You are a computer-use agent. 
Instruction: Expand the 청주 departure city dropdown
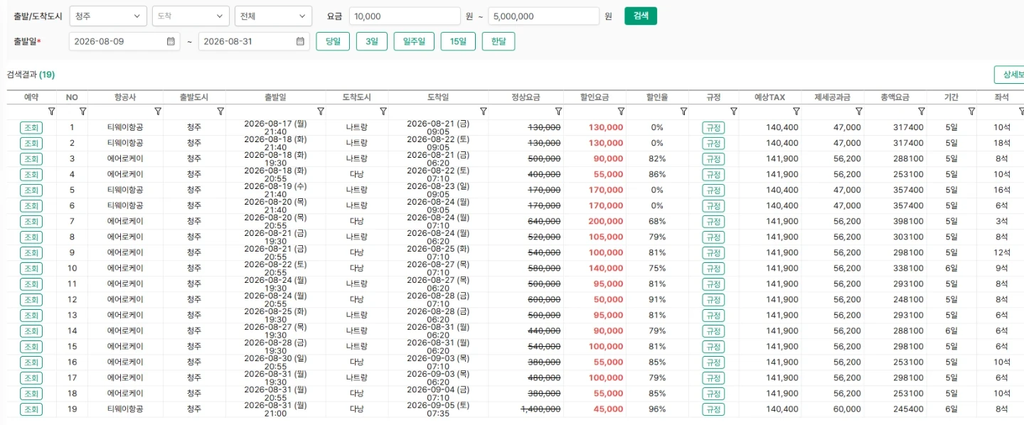(x=109, y=16)
